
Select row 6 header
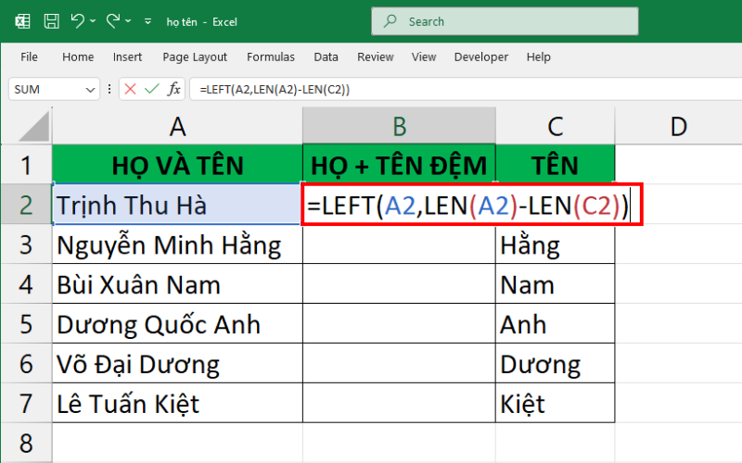26,363
